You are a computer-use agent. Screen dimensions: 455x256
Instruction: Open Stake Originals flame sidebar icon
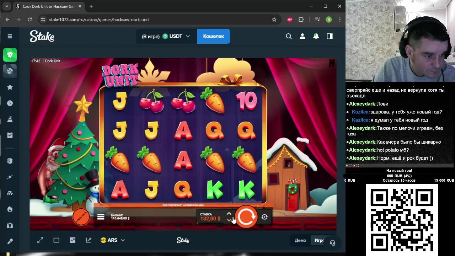(10, 209)
